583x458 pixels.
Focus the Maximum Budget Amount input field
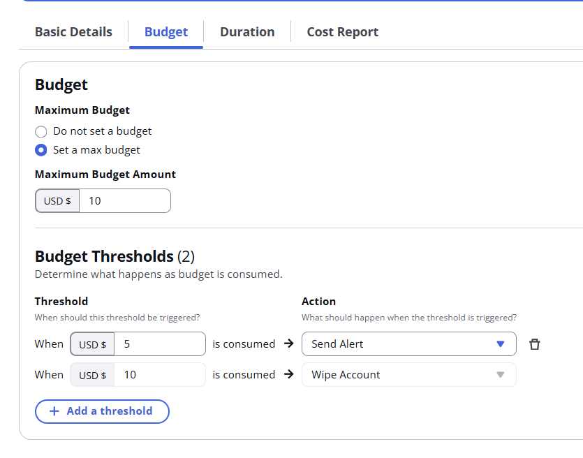(x=124, y=201)
